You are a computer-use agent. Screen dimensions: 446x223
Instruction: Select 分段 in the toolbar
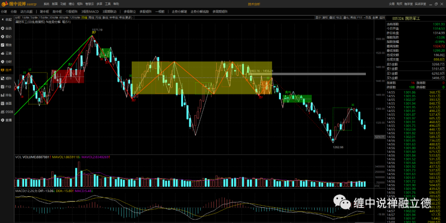[x=14, y=12]
